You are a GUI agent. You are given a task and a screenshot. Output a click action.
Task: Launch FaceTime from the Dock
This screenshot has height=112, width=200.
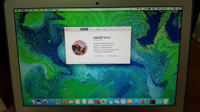117,102
